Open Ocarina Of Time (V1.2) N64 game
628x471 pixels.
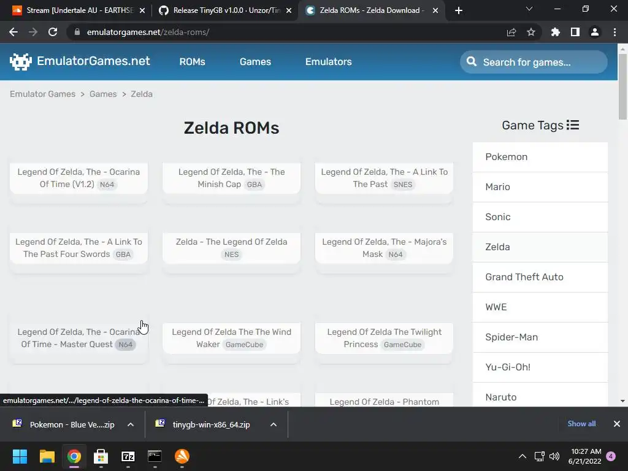pos(78,178)
